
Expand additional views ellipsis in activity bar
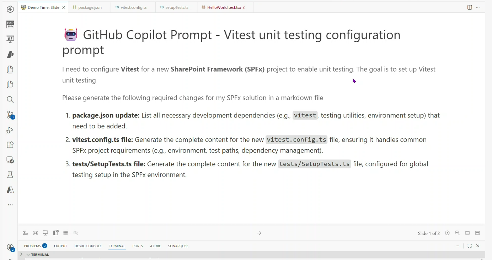[x=10, y=205]
